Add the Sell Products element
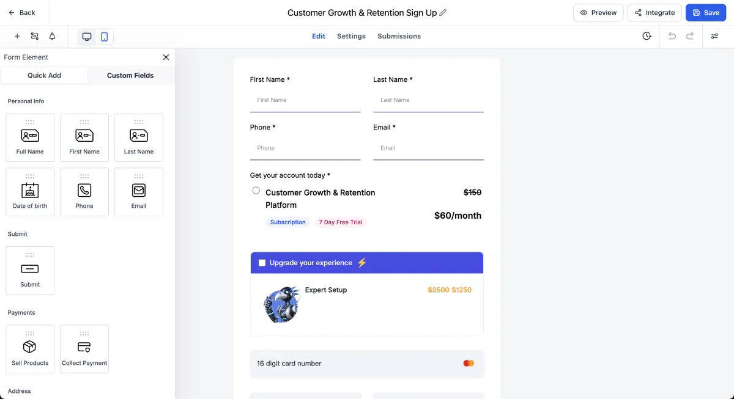Screen dimensions: 734x399 pos(30,349)
